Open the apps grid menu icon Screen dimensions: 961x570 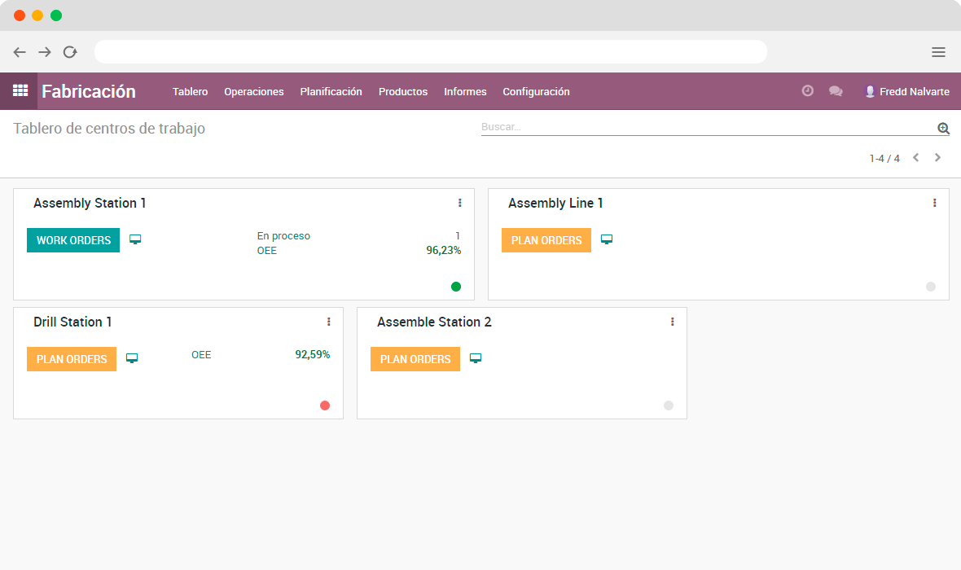pyautogui.click(x=20, y=91)
